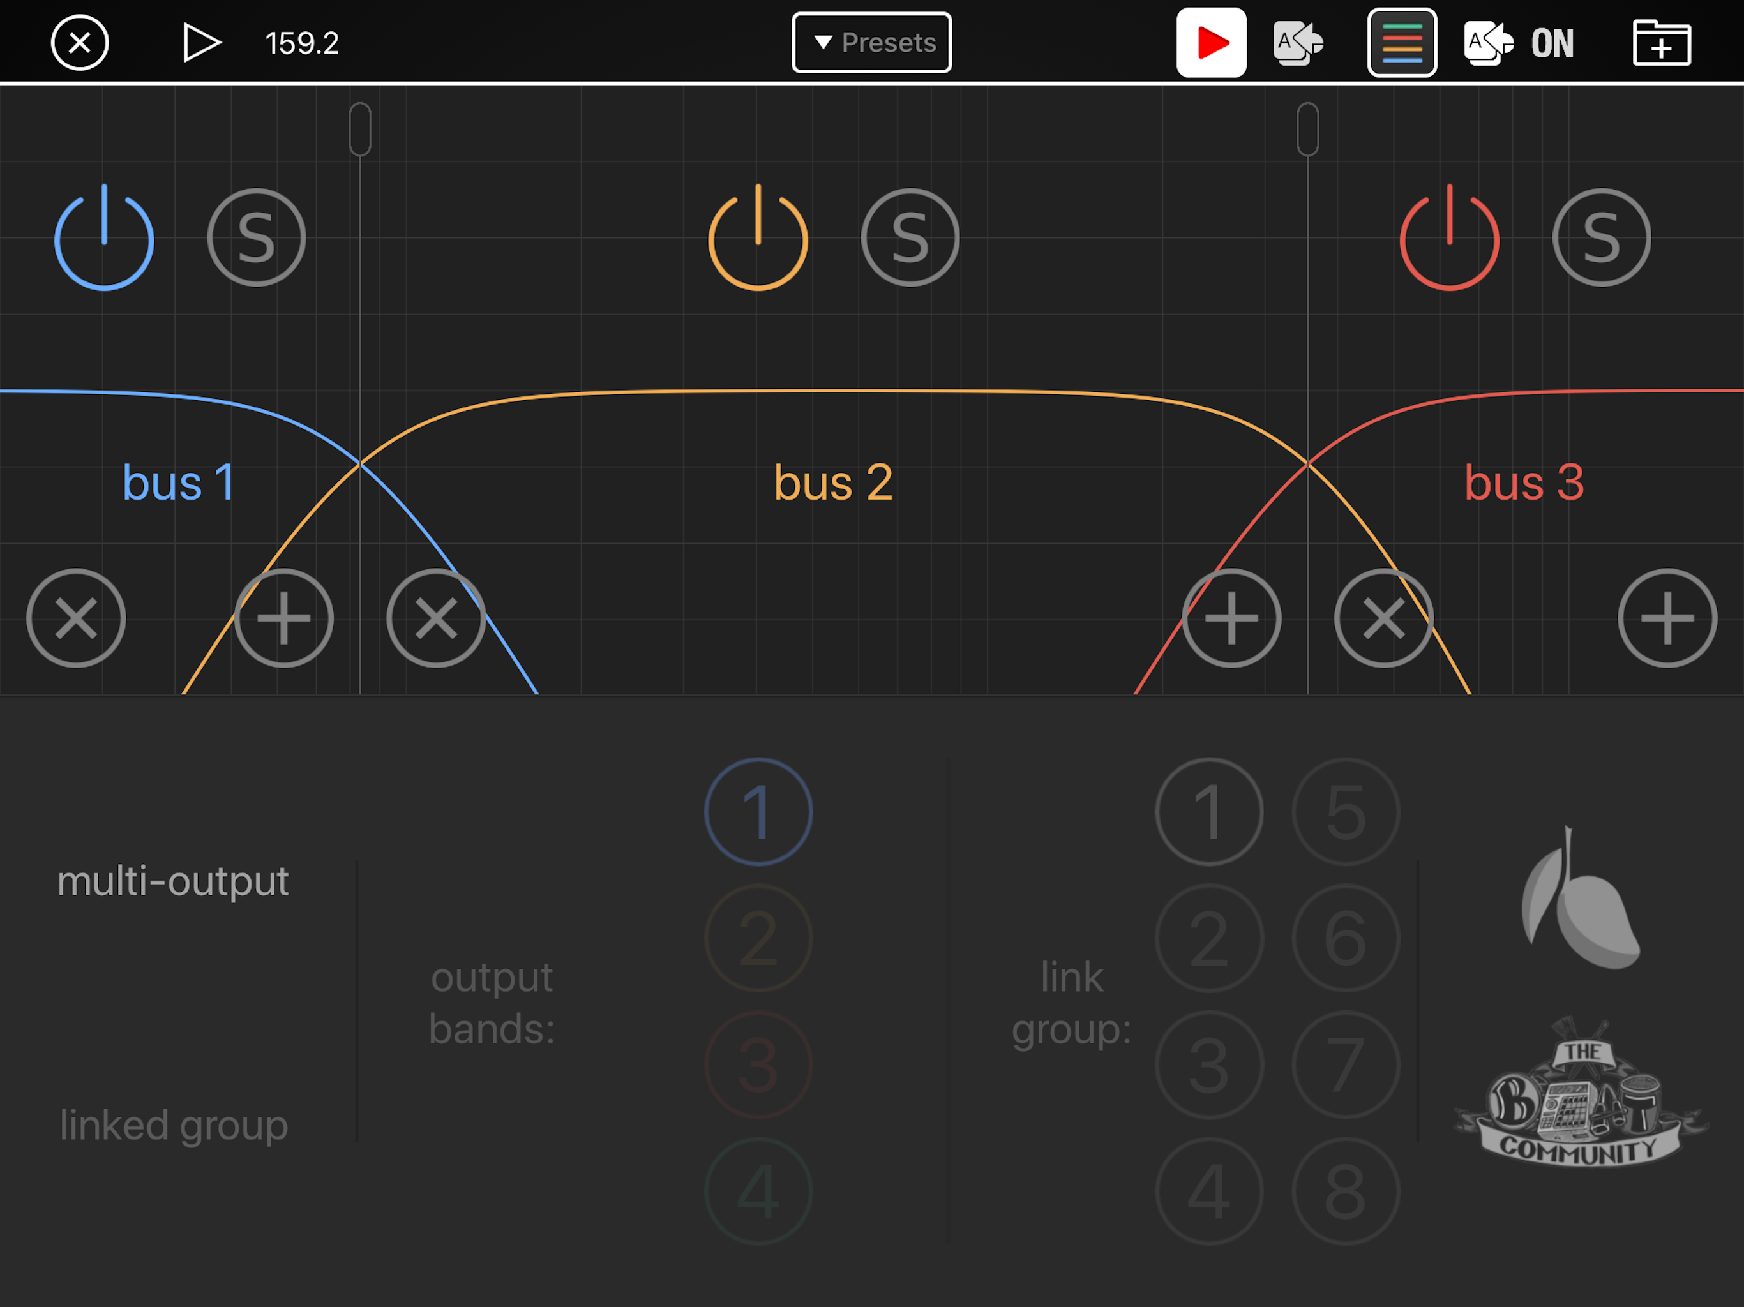Select multi-output mode
The width and height of the screenshot is (1744, 1307).
pos(172,881)
